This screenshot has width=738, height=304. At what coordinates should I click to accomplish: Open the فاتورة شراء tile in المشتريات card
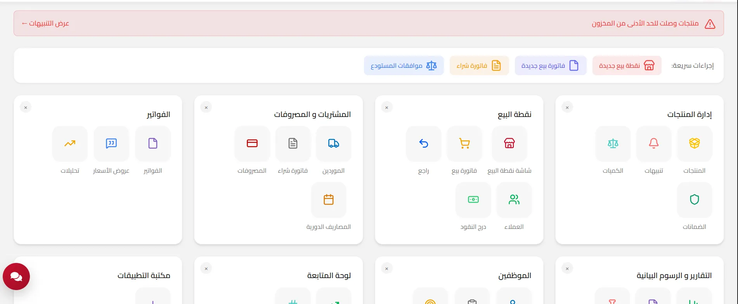[293, 144]
